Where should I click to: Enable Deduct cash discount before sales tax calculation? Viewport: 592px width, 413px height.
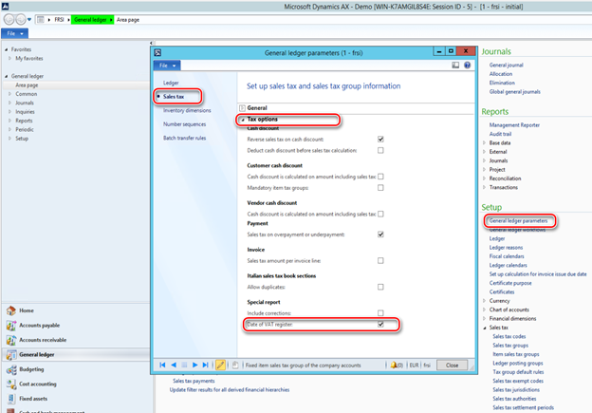[x=380, y=150]
